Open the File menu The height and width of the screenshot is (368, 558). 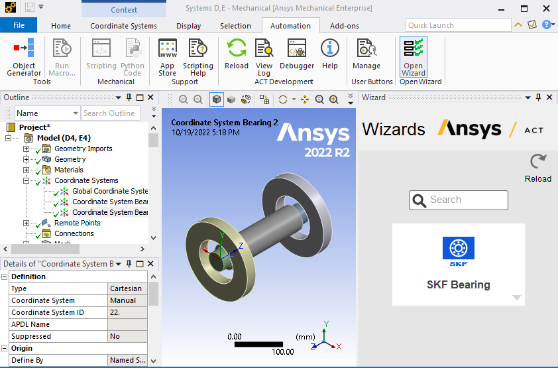tap(19, 25)
